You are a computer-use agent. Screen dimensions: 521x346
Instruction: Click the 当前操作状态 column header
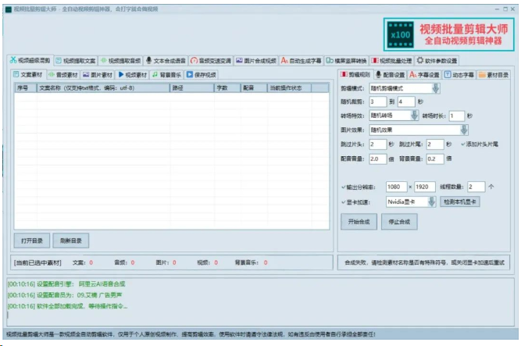pos(290,88)
